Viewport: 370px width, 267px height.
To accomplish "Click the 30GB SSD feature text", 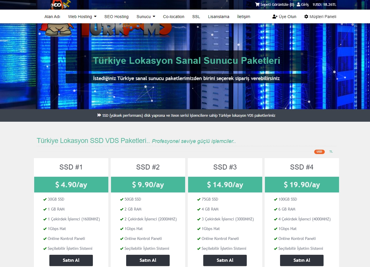I will click(56, 199).
